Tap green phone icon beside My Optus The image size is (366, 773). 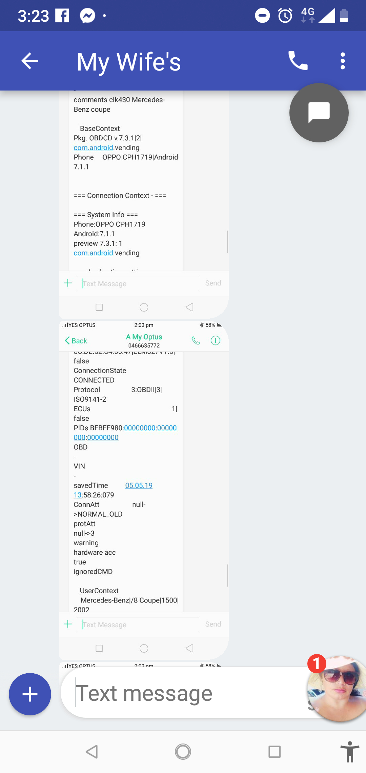click(196, 340)
